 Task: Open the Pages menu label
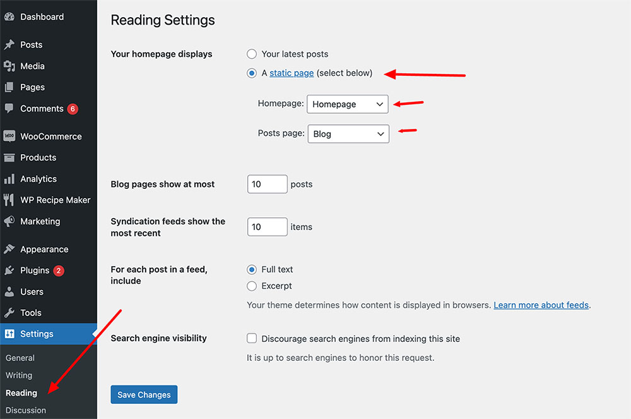[33, 87]
